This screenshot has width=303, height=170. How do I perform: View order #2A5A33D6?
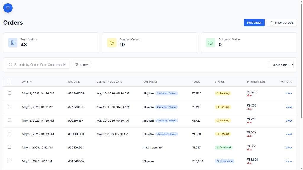pos(289,107)
